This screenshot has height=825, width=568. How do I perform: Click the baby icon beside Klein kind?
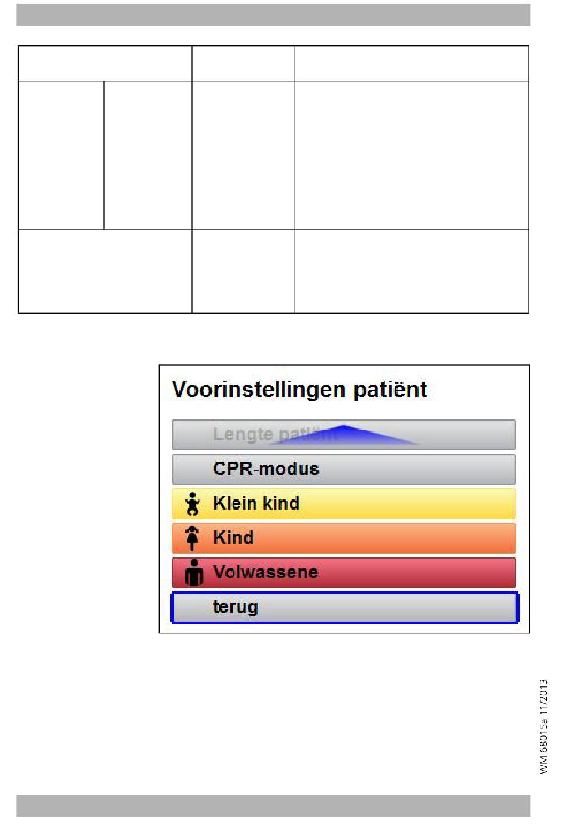coord(192,504)
